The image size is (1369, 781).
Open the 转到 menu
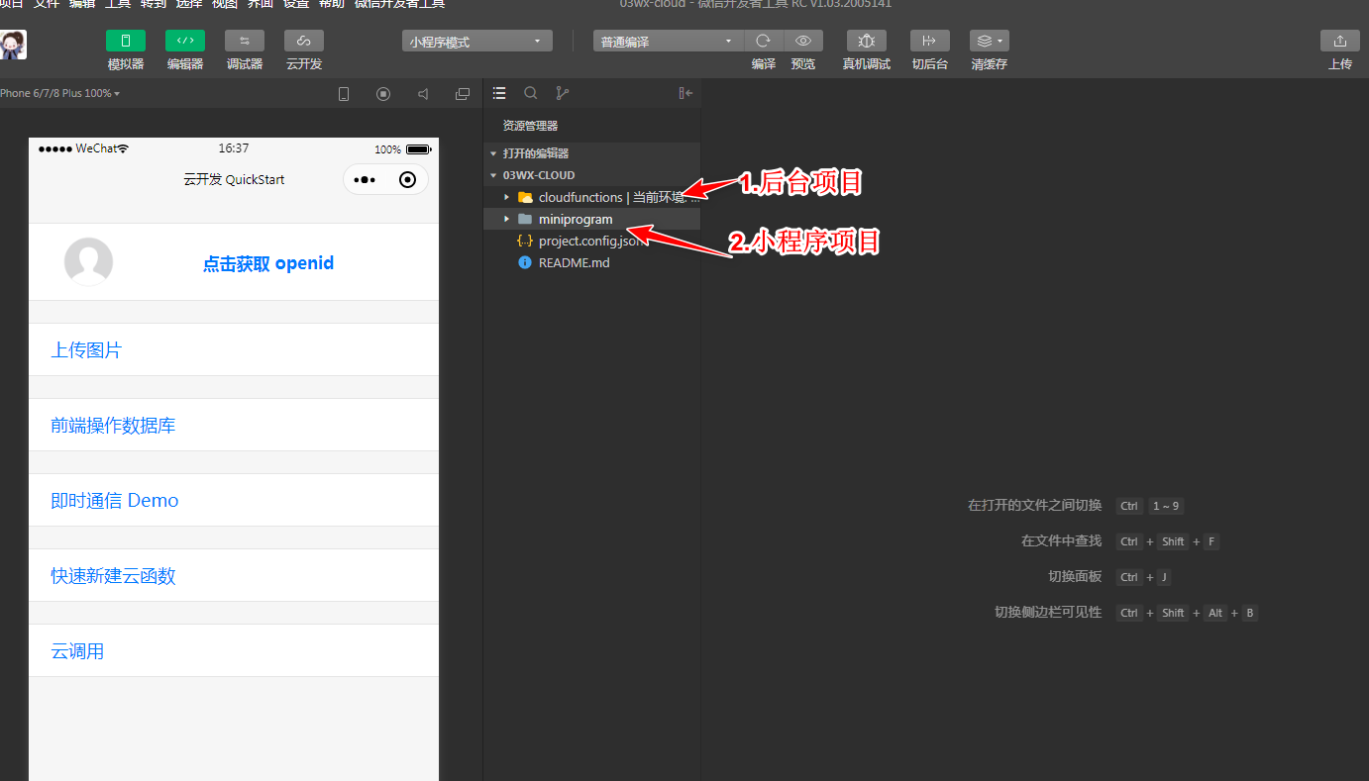point(154,4)
